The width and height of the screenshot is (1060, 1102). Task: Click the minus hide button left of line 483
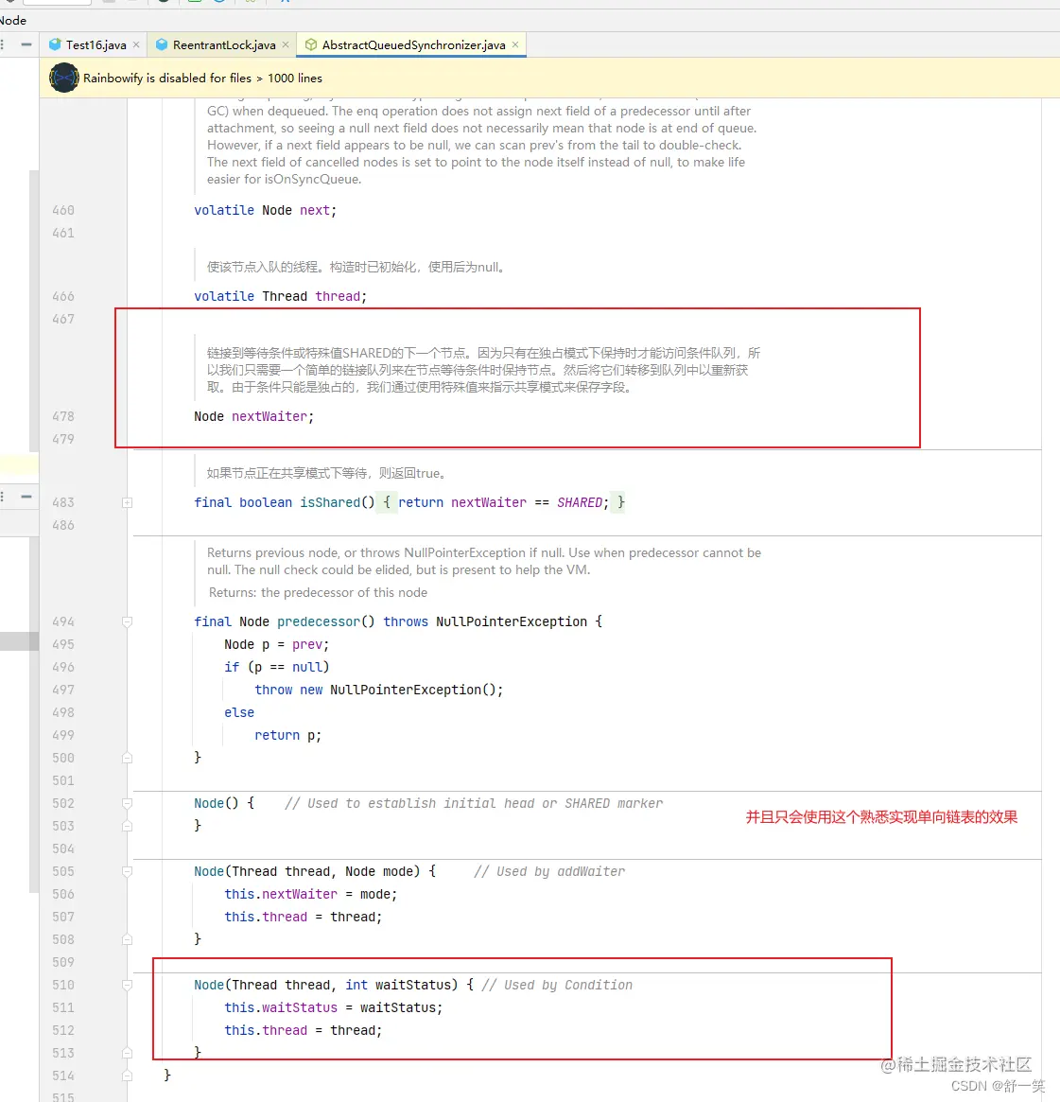pyautogui.click(x=26, y=497)
